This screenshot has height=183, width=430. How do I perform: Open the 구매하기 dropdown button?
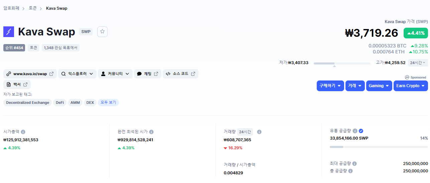[x=330, y=86]
